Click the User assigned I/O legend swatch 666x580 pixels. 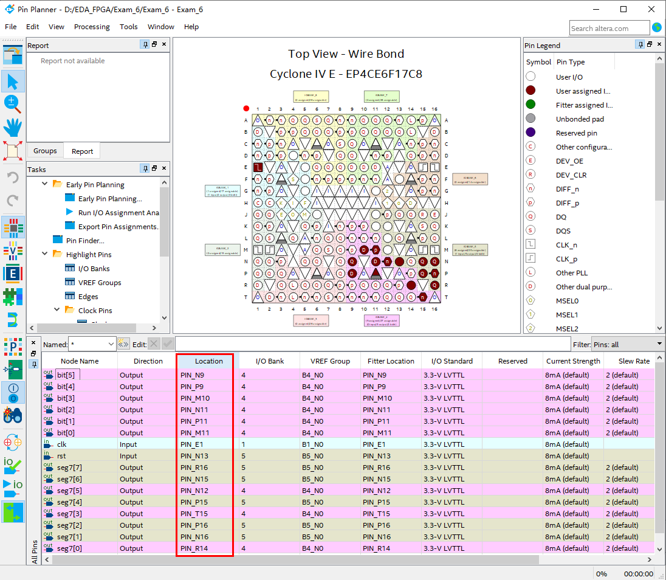point(530,91)
